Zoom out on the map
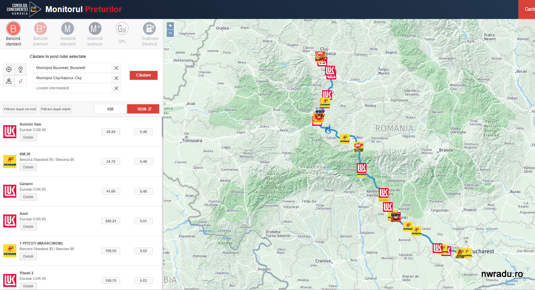Viewport: 535px width, 290px height. click(170, 33)
